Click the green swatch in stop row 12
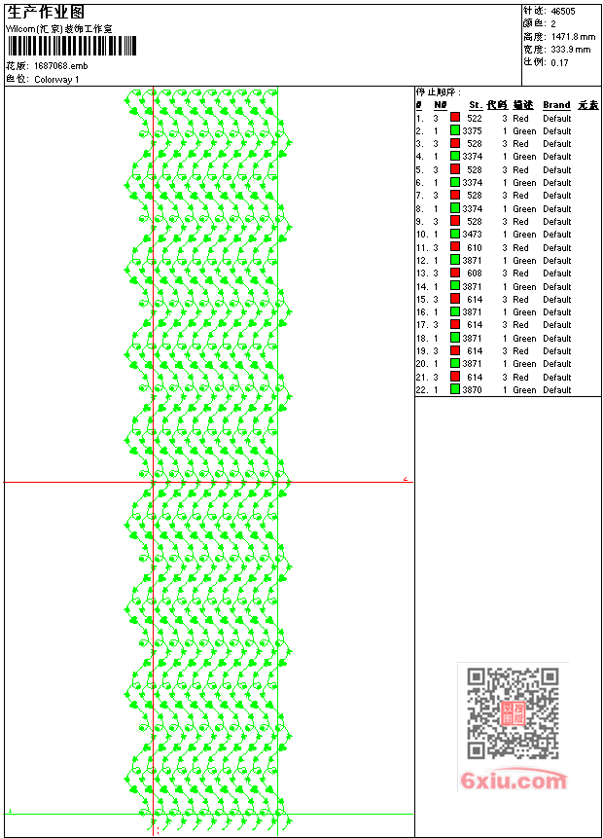 pos(454,260)
